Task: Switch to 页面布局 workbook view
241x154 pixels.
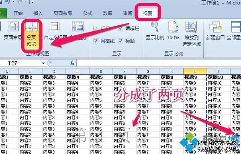Action: point(13,30)
